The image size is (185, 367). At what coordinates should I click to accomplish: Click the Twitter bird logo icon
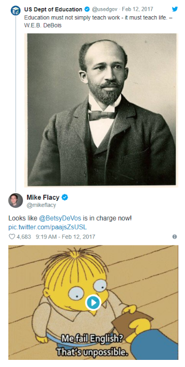[175, 9]
